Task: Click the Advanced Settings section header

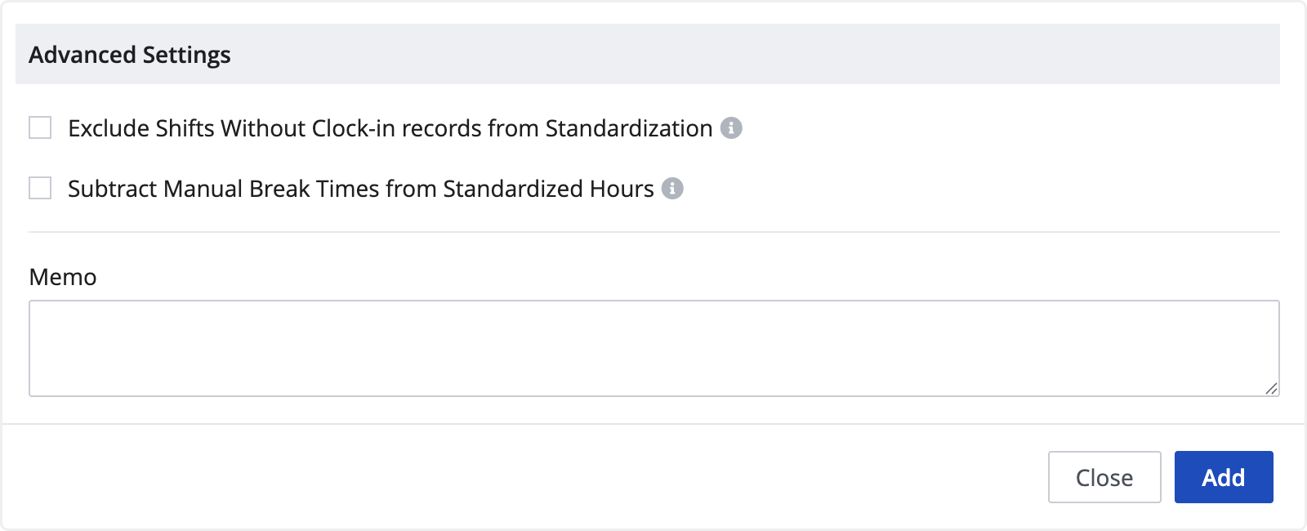Action: [647, 55]
